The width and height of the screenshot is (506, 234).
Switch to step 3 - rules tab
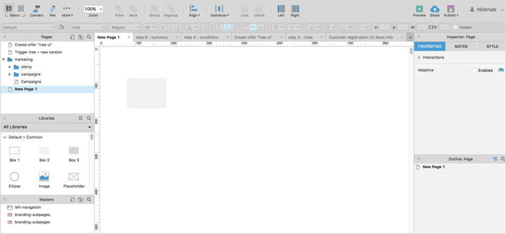click(300, 37)
